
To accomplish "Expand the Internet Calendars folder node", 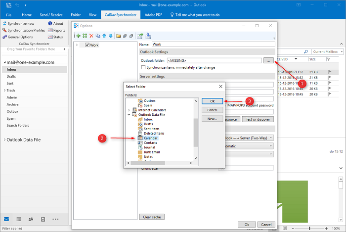I will (x=129, y=110).
